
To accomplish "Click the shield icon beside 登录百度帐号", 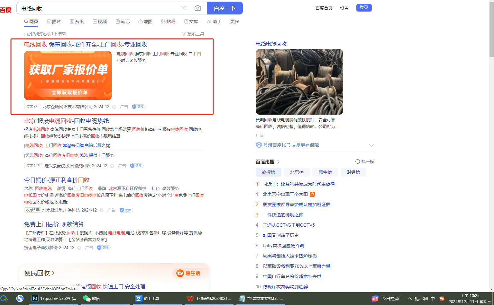I will click(259, 145).
